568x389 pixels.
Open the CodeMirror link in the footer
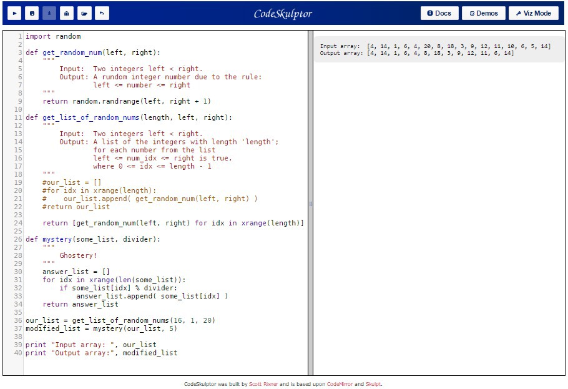click(x=340, y=384)
